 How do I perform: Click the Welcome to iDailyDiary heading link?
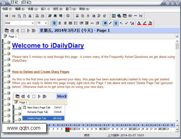pos(48,45)
